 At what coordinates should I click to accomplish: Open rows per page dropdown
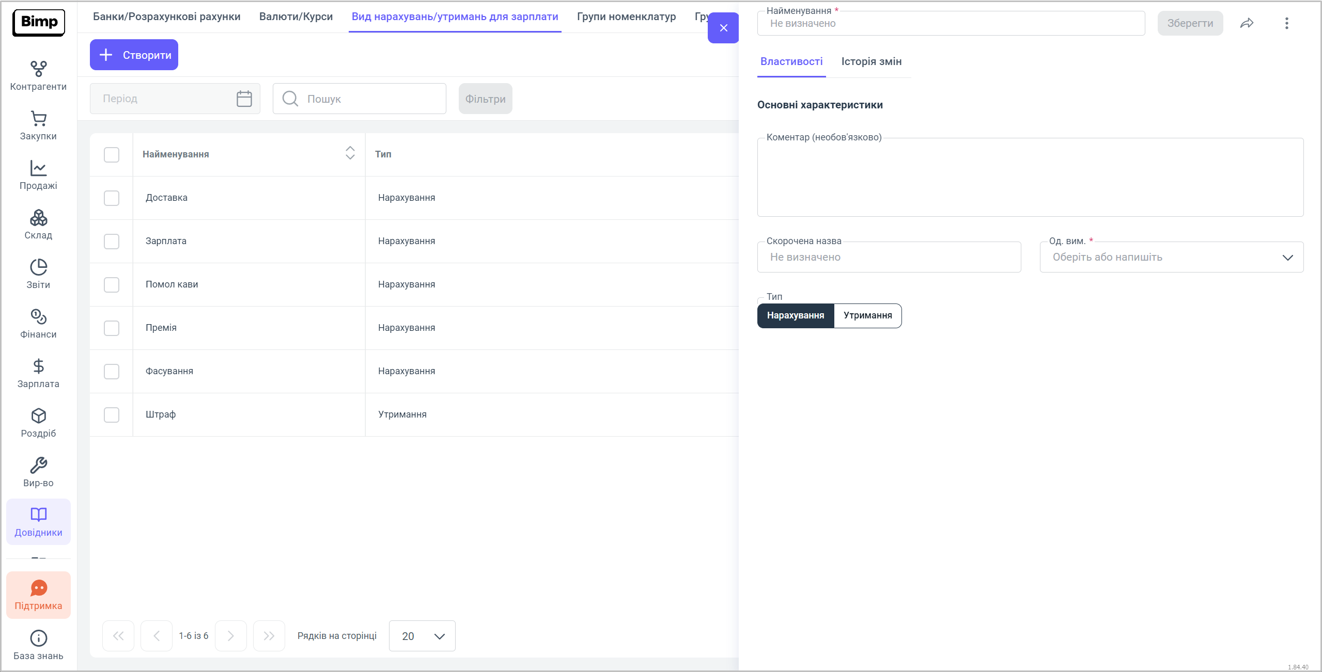(x=422, y=636)
